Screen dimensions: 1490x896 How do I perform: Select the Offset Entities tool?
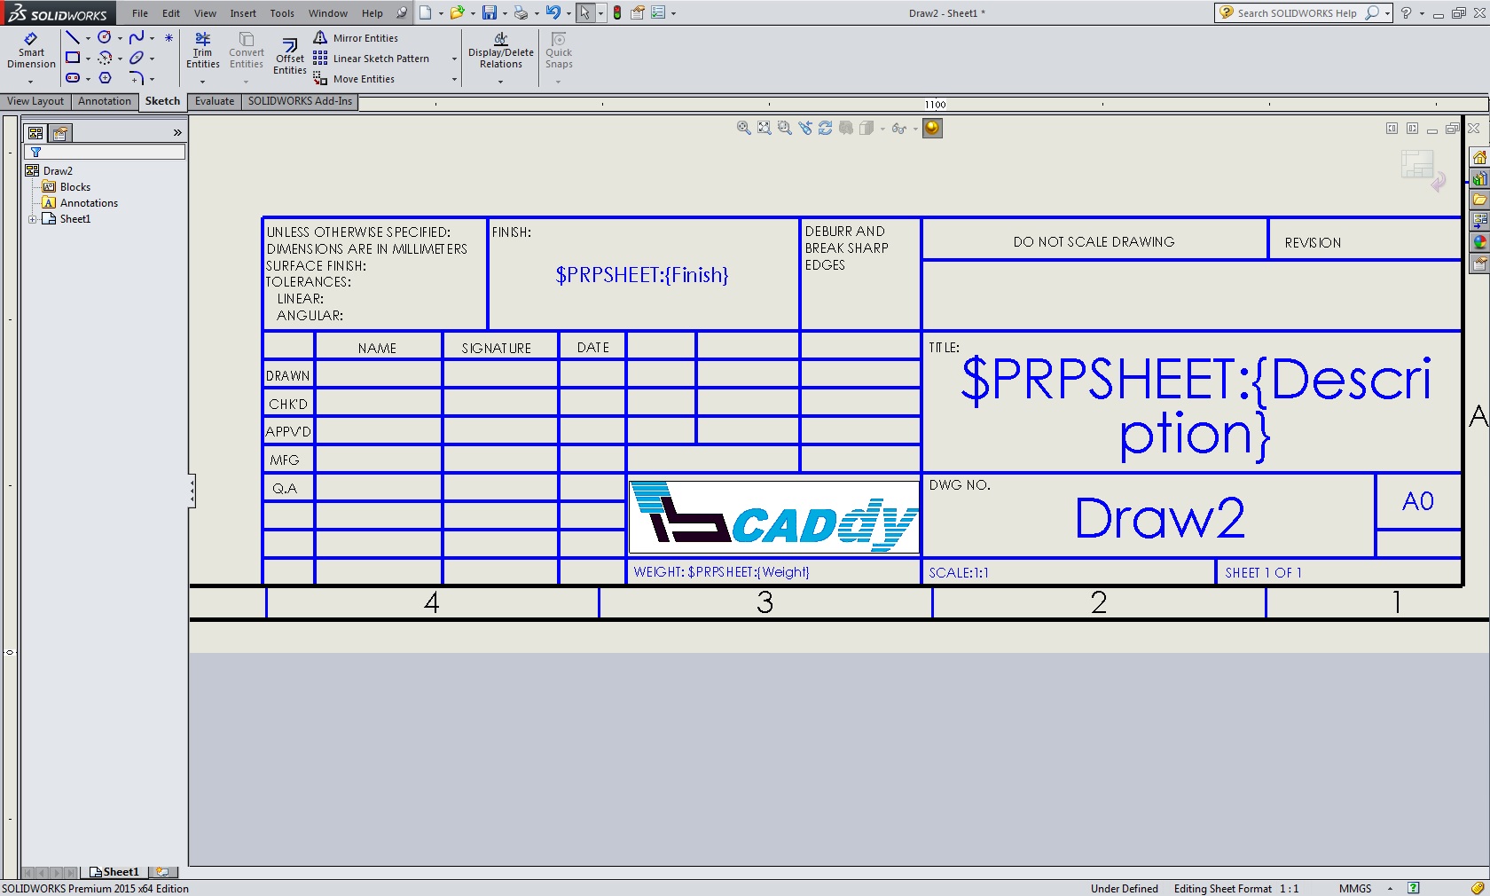(x=290, y=57)
